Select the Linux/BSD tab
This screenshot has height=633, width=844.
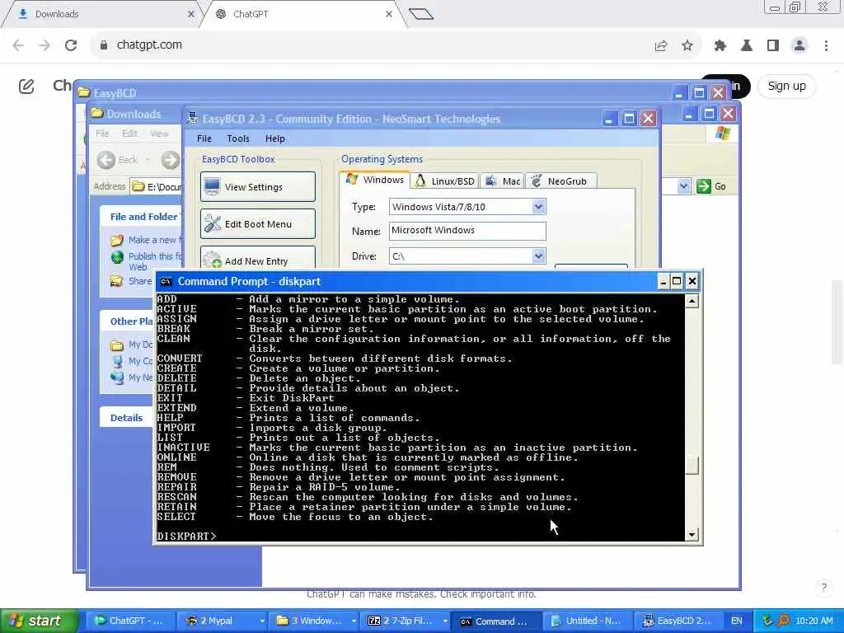444,181
